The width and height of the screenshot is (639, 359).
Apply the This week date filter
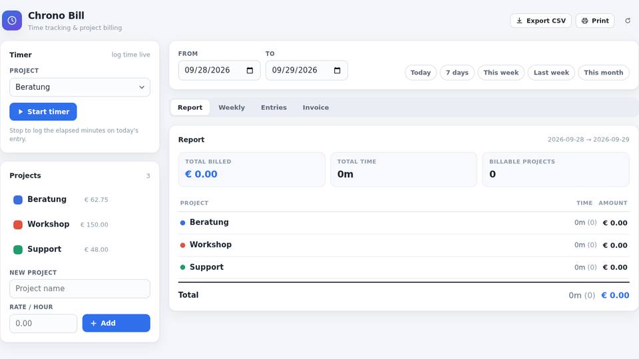pyautogui.click(x=501, y=72)
